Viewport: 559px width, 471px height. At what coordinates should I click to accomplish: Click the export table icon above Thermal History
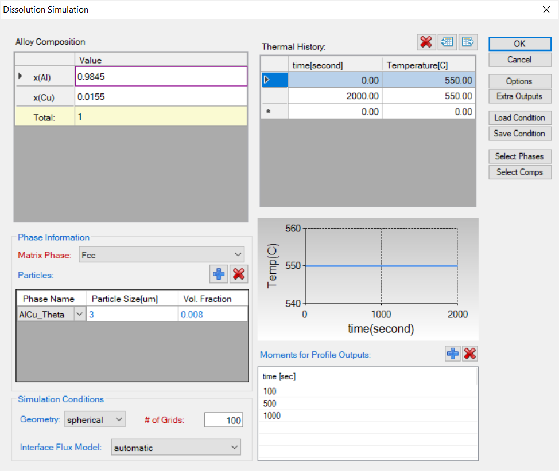468,42
